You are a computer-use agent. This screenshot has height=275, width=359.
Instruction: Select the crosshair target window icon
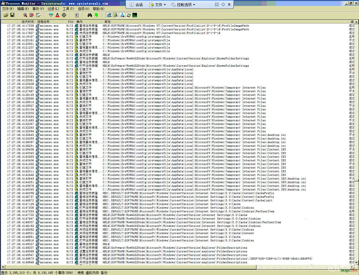tap(64, 15)
